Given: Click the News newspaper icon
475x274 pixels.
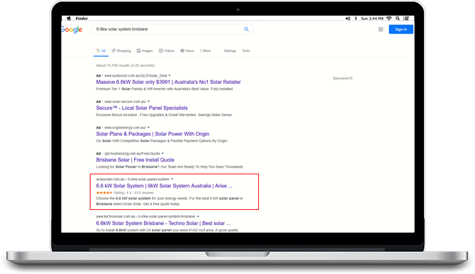Looking at the screenshot, I should tap(182, 51).
